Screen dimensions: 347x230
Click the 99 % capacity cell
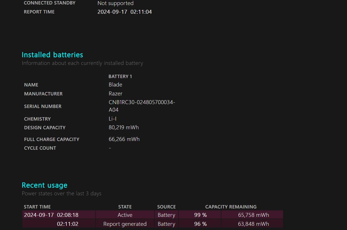(200, 215)
